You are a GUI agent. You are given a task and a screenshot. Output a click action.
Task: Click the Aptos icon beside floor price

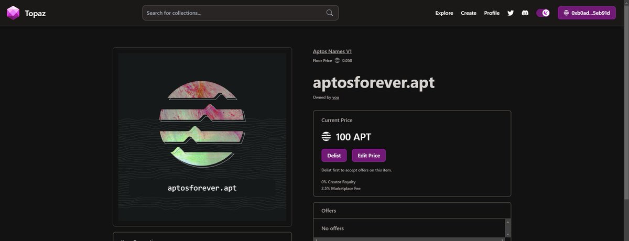pos(337,61)
